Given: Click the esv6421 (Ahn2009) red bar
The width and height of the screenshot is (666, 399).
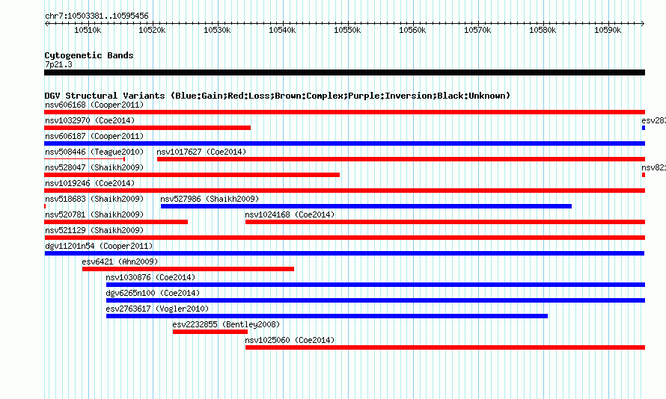Looking at the screenshot, I should [188, 269].
